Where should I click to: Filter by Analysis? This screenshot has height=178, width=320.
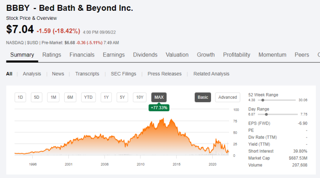coord(32,74)
